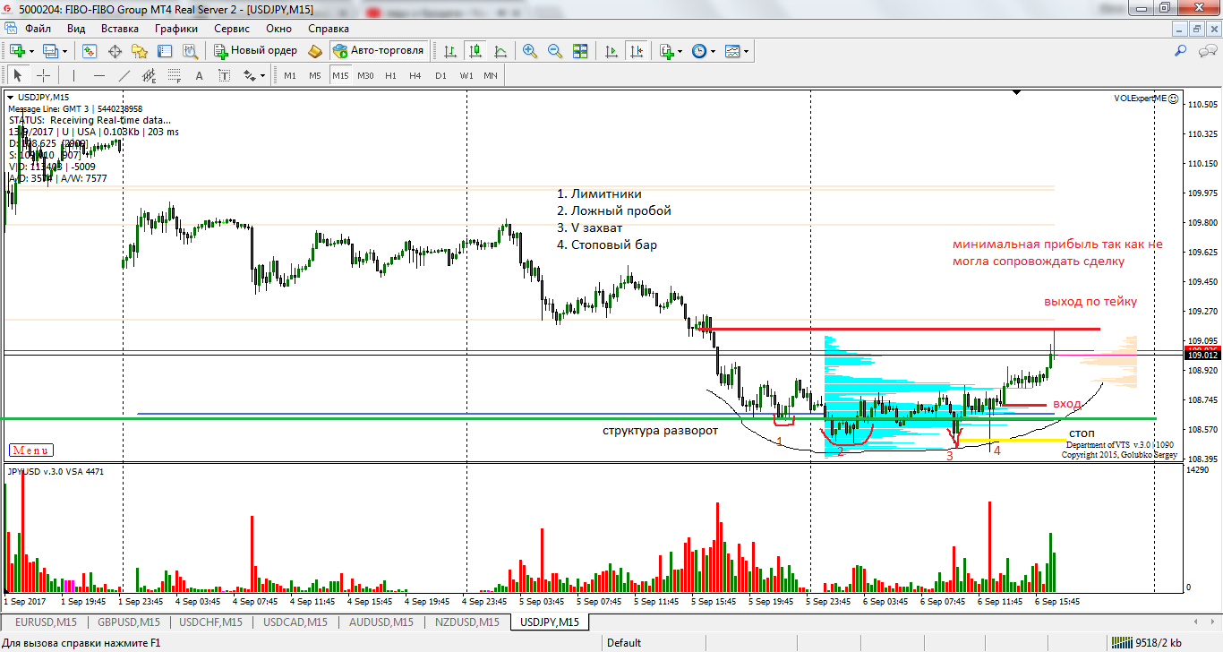Viewport: 1223px width, 652px height.
Task: Show the Market Watch panel
Action: pyautogui.click(x=90, y=51)
